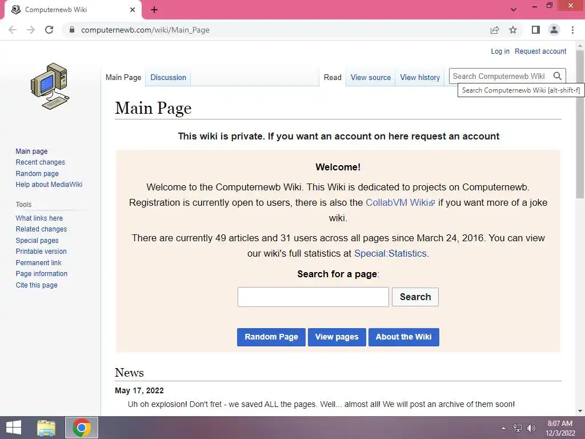585x439 pixels.
Task: Click the blue View pages button
Action: point(337,337)
